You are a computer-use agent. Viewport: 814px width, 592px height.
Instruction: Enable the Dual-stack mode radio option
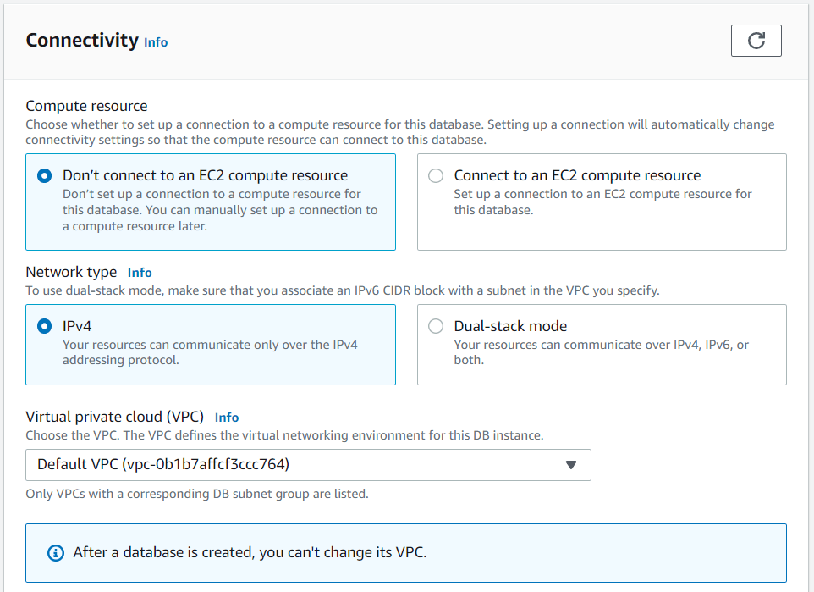tap(436, 326)
